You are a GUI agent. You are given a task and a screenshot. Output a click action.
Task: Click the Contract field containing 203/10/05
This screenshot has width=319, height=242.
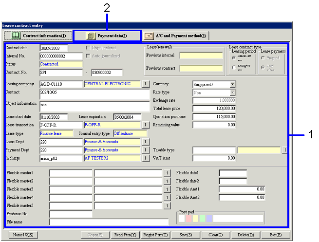point(95,94)
